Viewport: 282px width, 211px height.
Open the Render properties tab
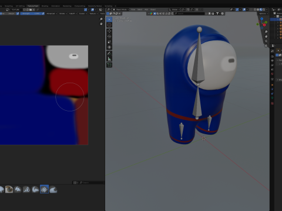click(x=272, y=56)
